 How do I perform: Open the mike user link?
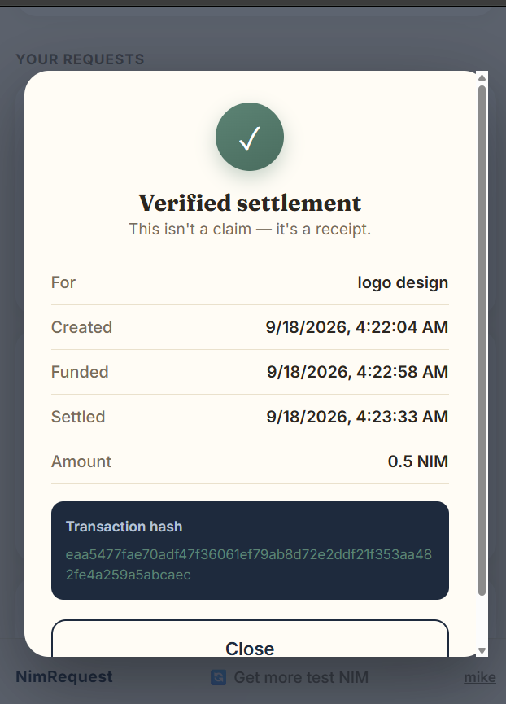tap(480, 677)
